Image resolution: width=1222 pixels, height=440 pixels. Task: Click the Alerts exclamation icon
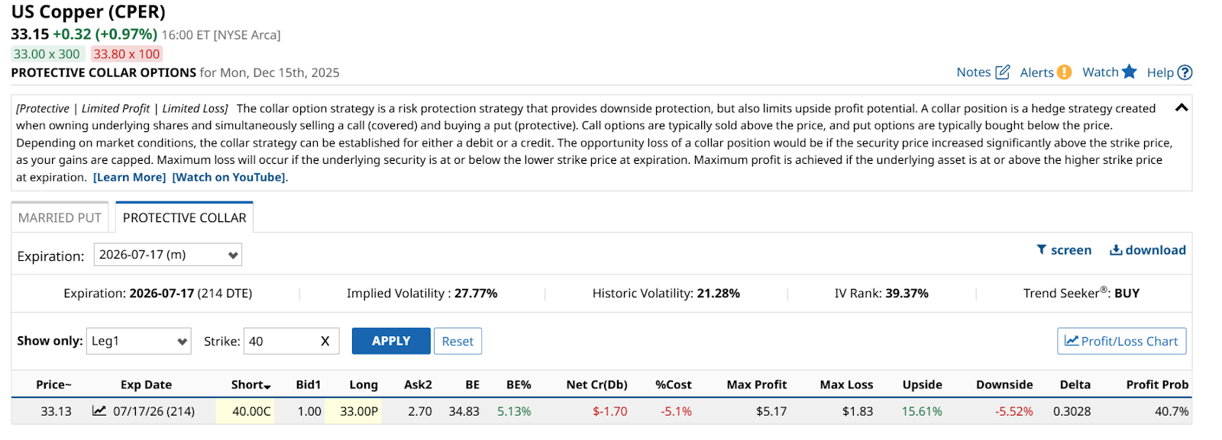pyautogui.click(x=1064, y=72)
